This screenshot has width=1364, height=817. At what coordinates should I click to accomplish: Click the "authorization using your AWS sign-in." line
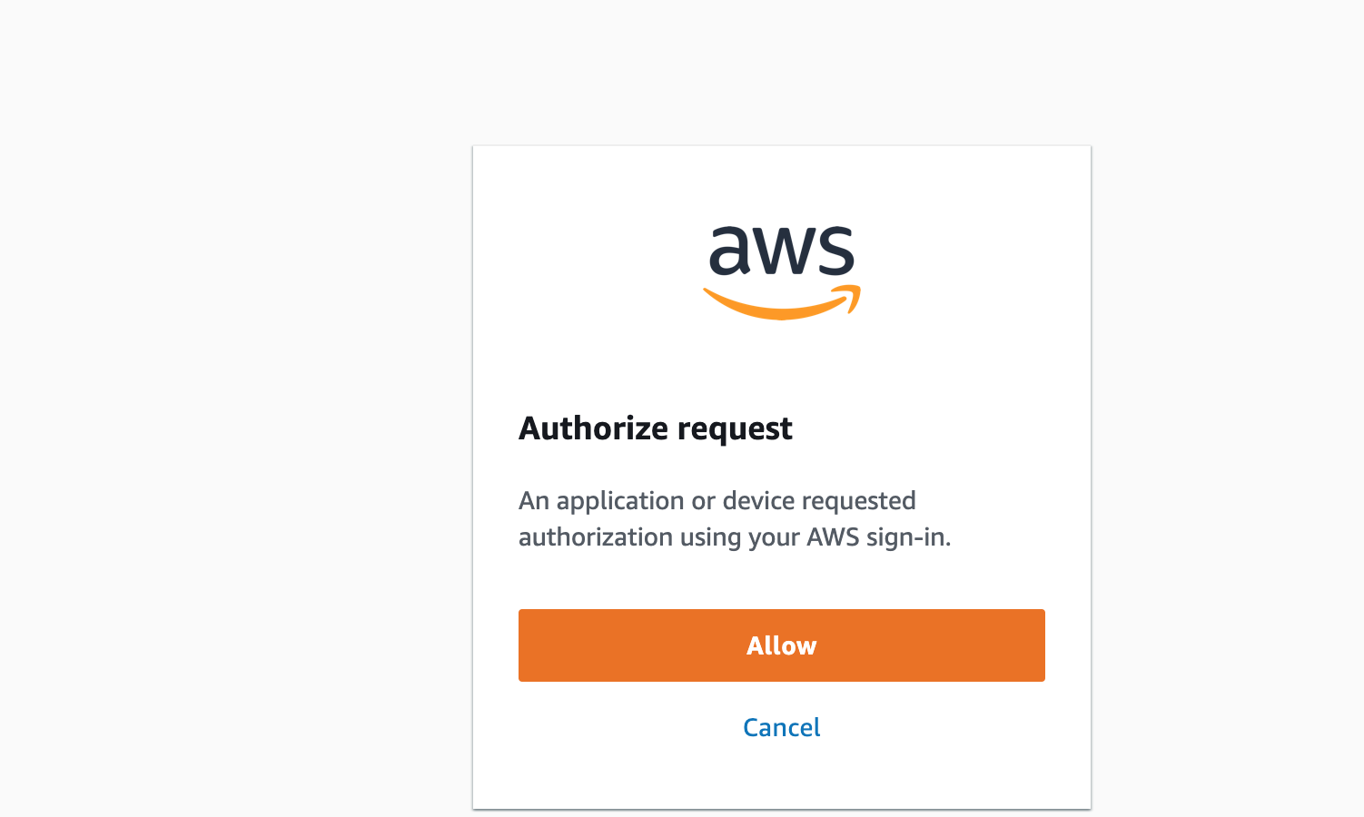point(735,537)
